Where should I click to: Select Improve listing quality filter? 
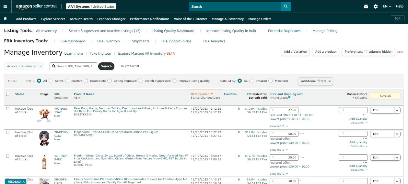click(174, 81)
